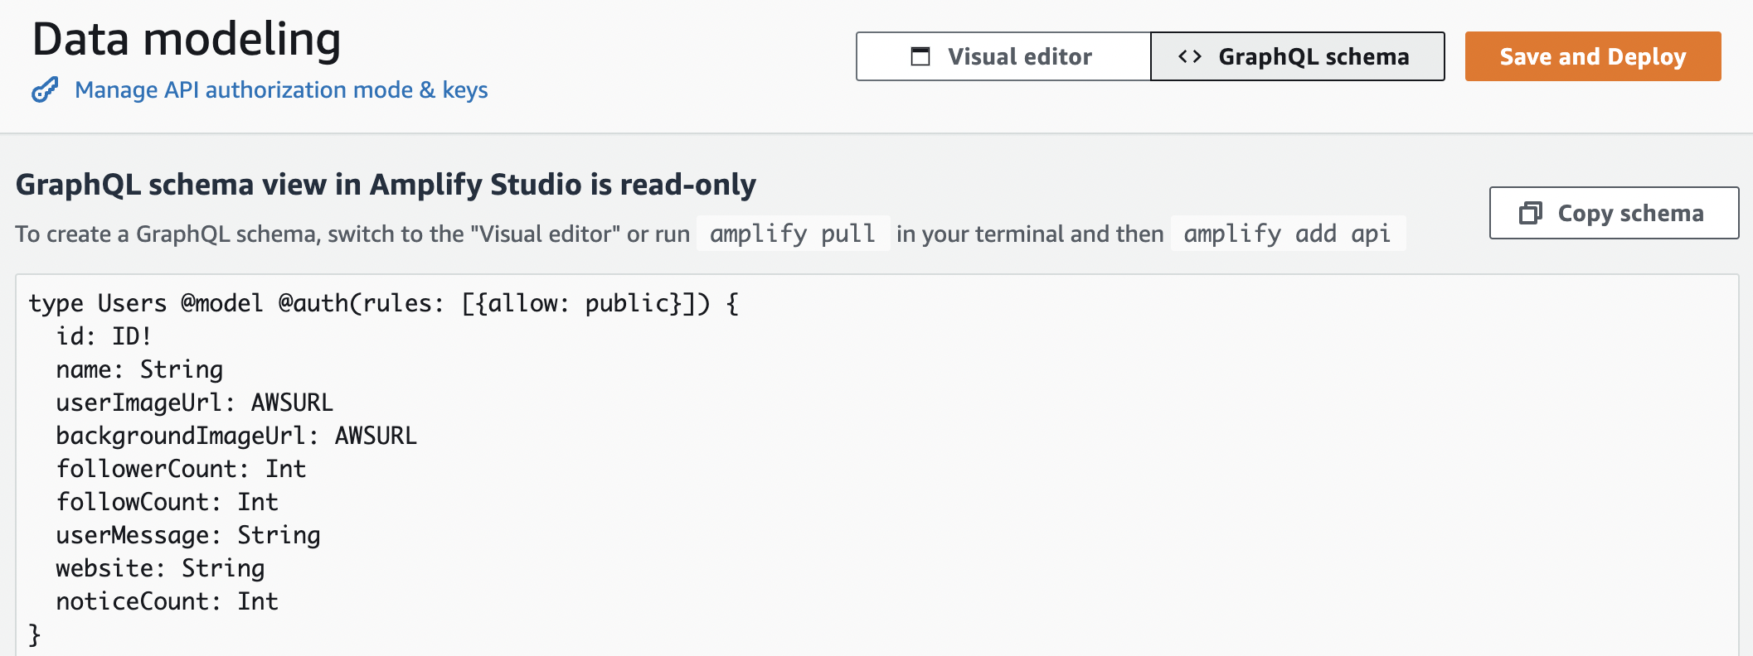Switch to the Visual editor tab

point(1003,56)
